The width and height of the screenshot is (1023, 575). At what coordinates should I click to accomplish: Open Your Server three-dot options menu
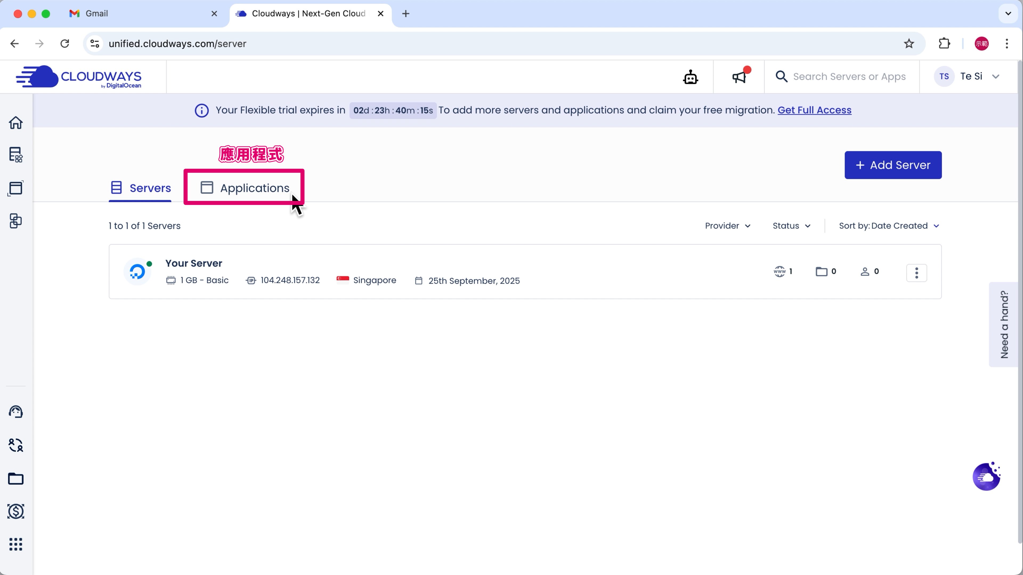click(x=916, y=273)
